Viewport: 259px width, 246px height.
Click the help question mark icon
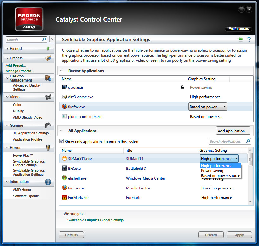click(x=249, y=40)
